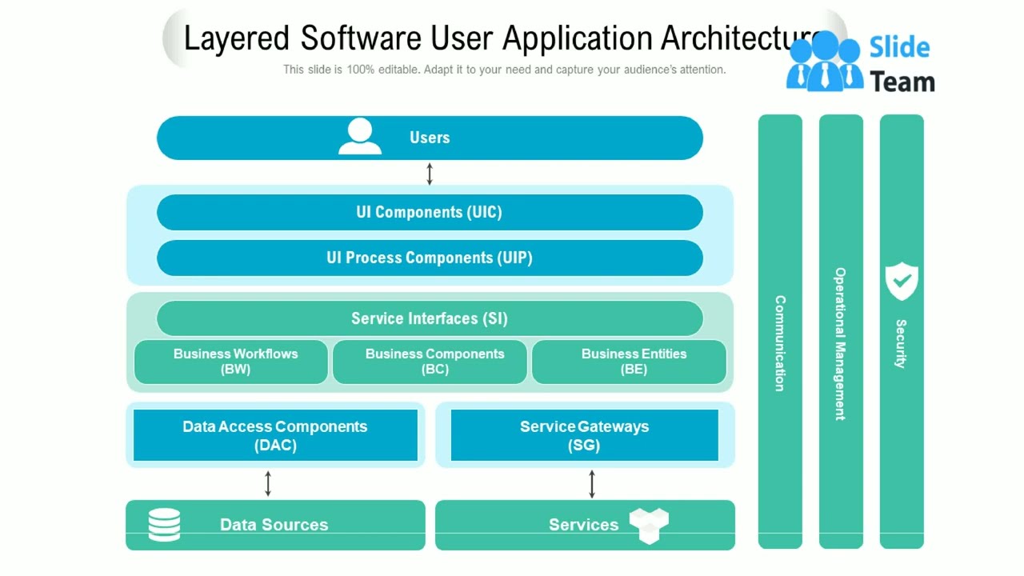Select the UI Process Components (UIP) bar

(430, 258)
